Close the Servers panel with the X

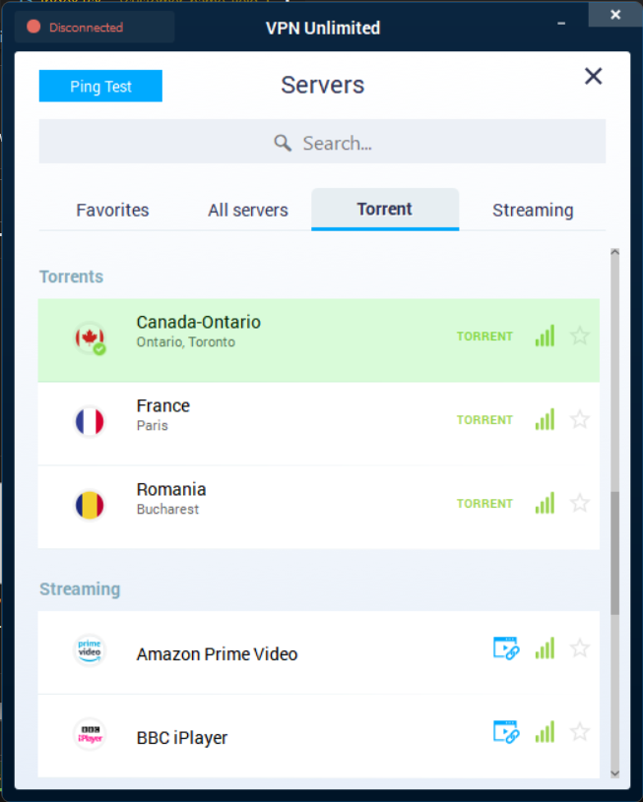[593, 76]
